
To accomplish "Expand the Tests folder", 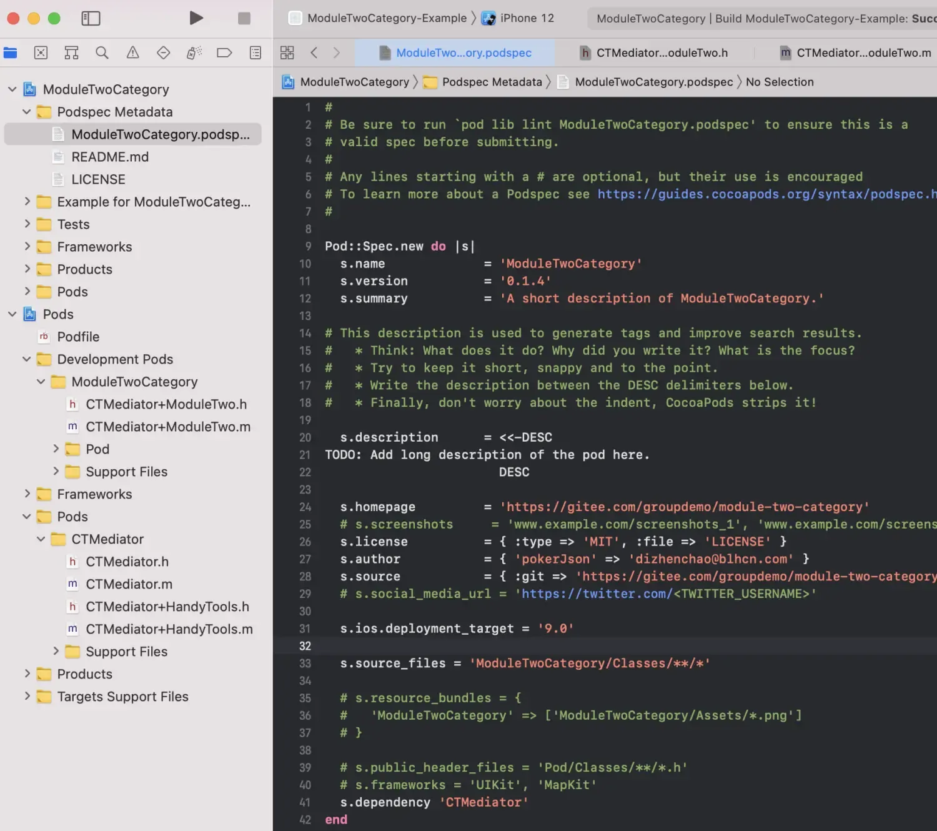I will pos(27,224).
